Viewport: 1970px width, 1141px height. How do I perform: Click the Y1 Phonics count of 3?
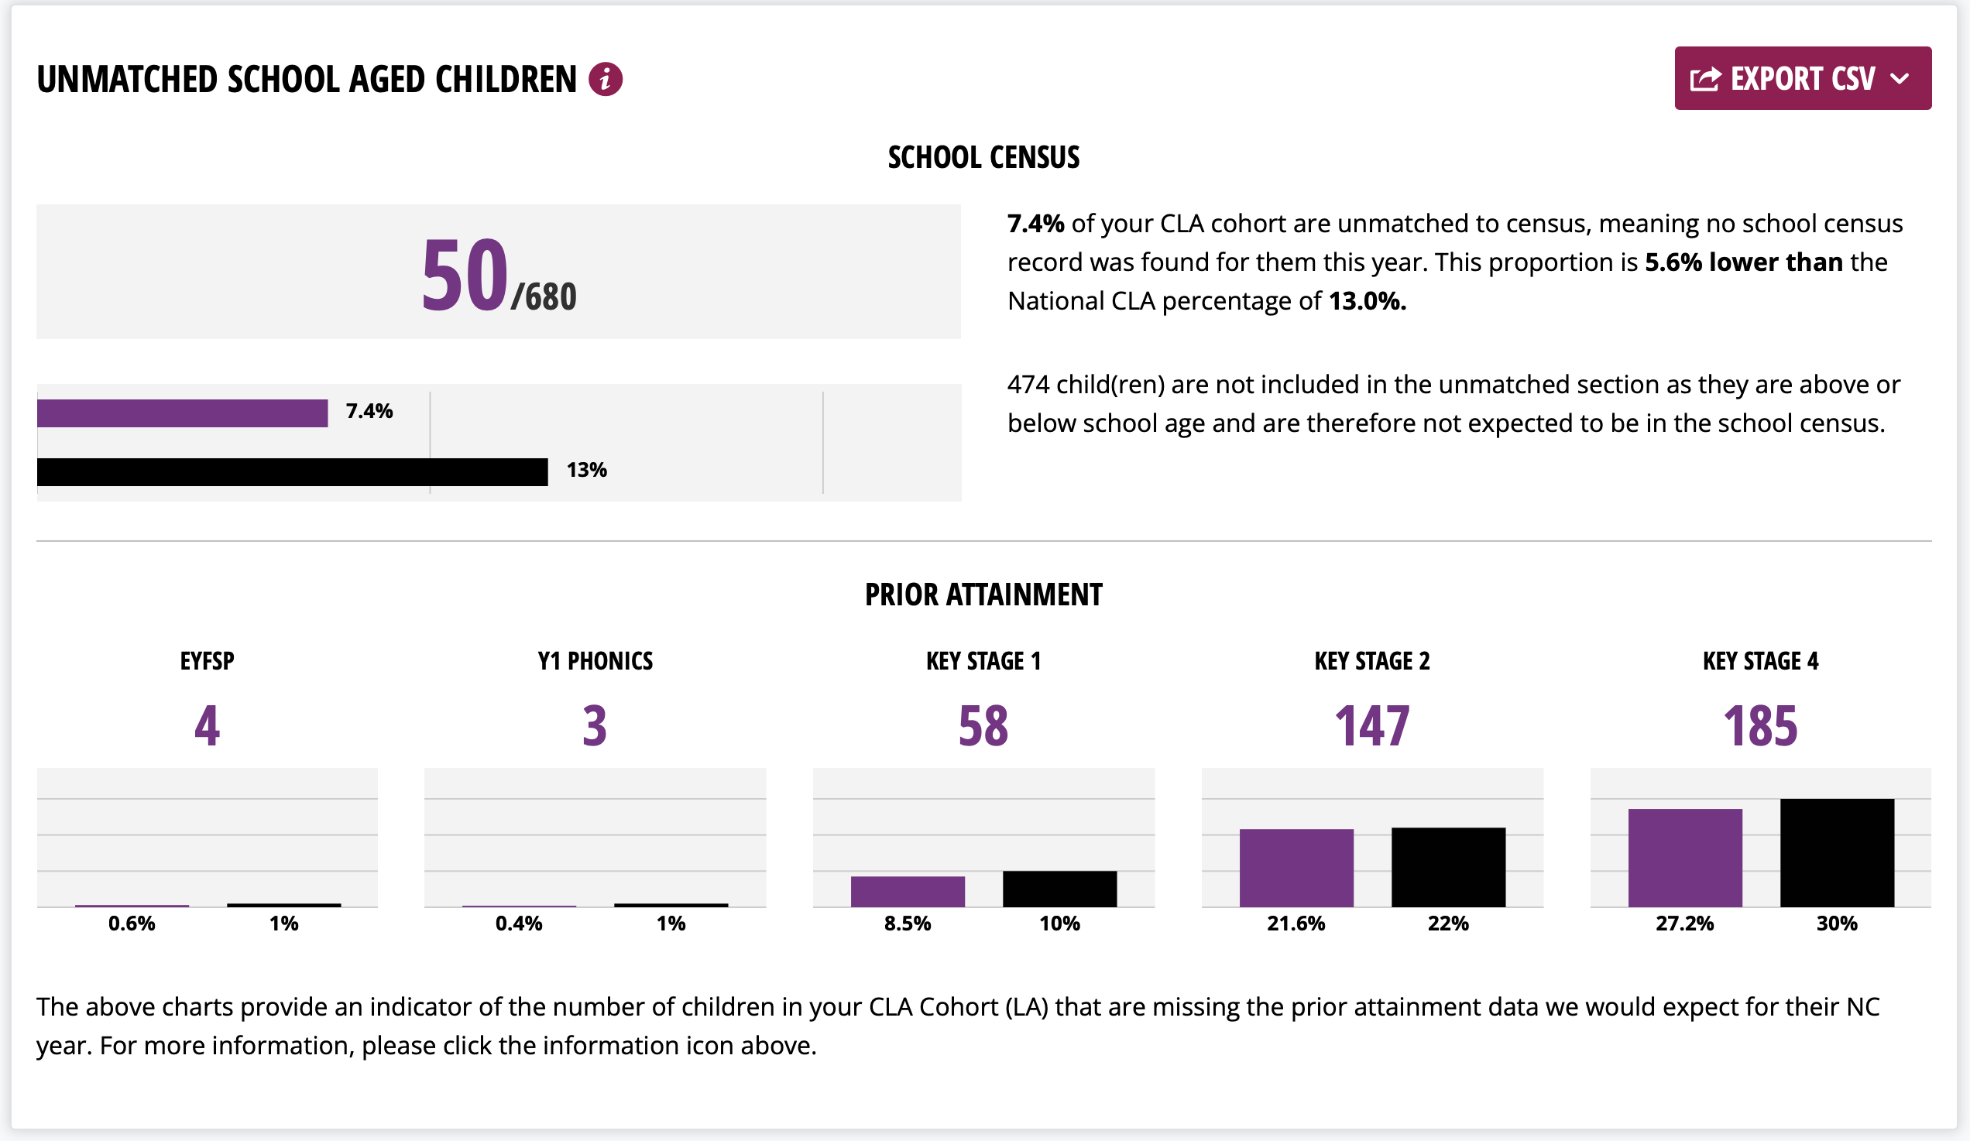[595, 725]
